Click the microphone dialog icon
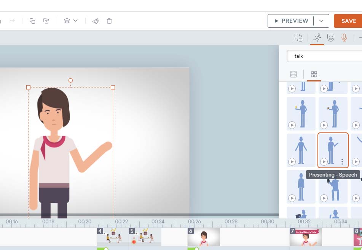The height and width of the screenshot is (250, 362). point(344,38)
